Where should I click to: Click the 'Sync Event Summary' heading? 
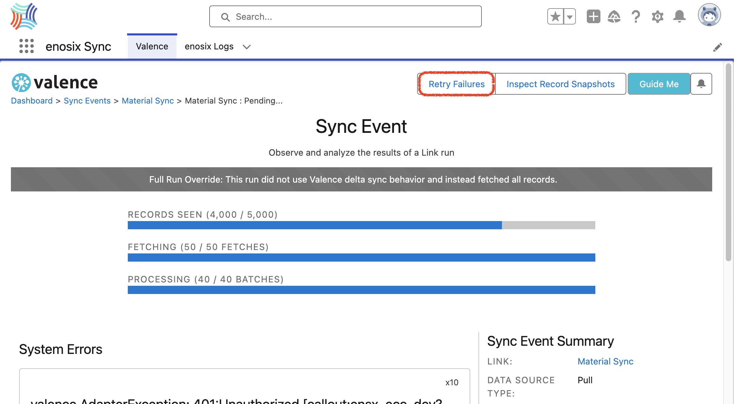click(x=550, y=341)
